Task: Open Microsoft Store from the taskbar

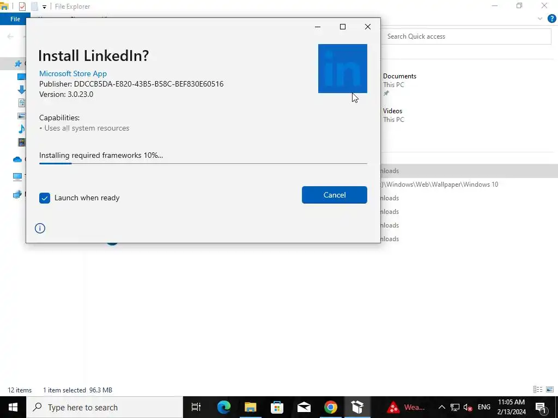Action: tap(277, 407)
